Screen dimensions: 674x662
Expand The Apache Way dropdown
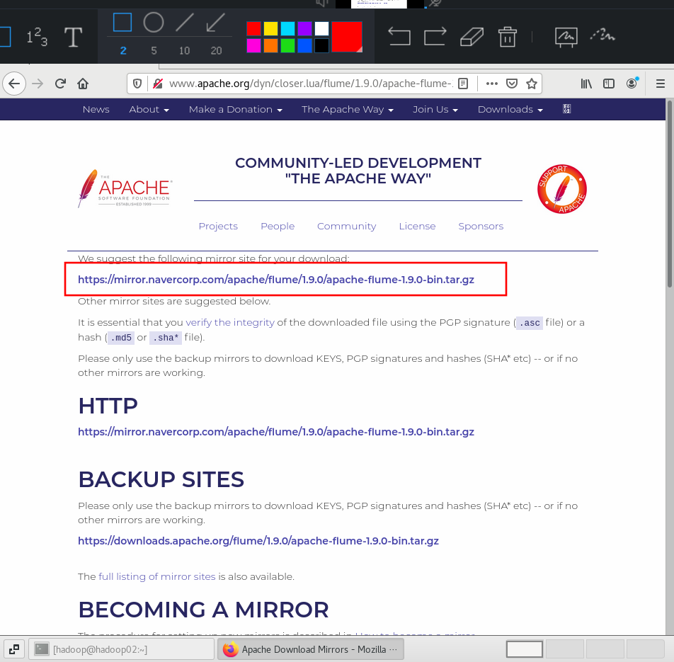pyautogui.click(x=348, y=109)
